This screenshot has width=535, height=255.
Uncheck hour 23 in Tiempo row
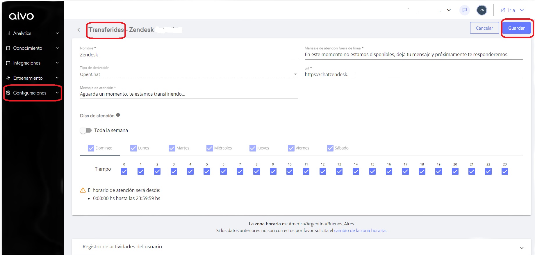click(x=505, y=172)
